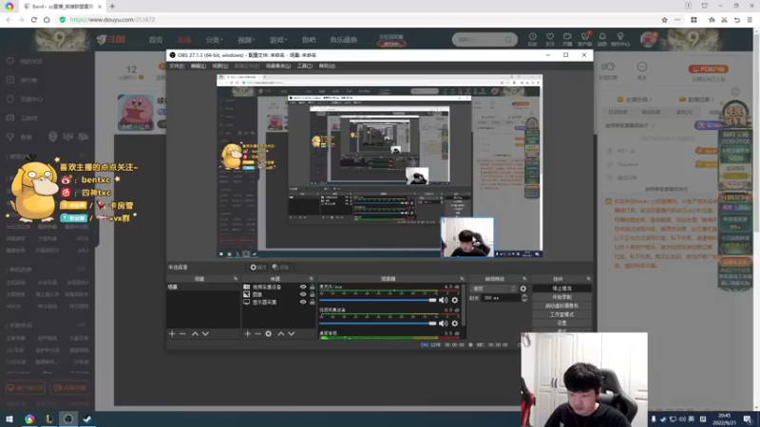760x427 pixels.
Task: Toggle the lock of 显示器采集 source
Action: [313, 302]
